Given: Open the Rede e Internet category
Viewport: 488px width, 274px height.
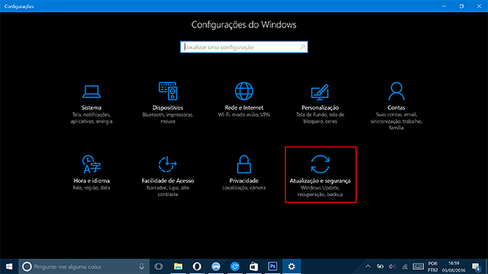Looking at the screenshot, I should [x=244, y=100].
